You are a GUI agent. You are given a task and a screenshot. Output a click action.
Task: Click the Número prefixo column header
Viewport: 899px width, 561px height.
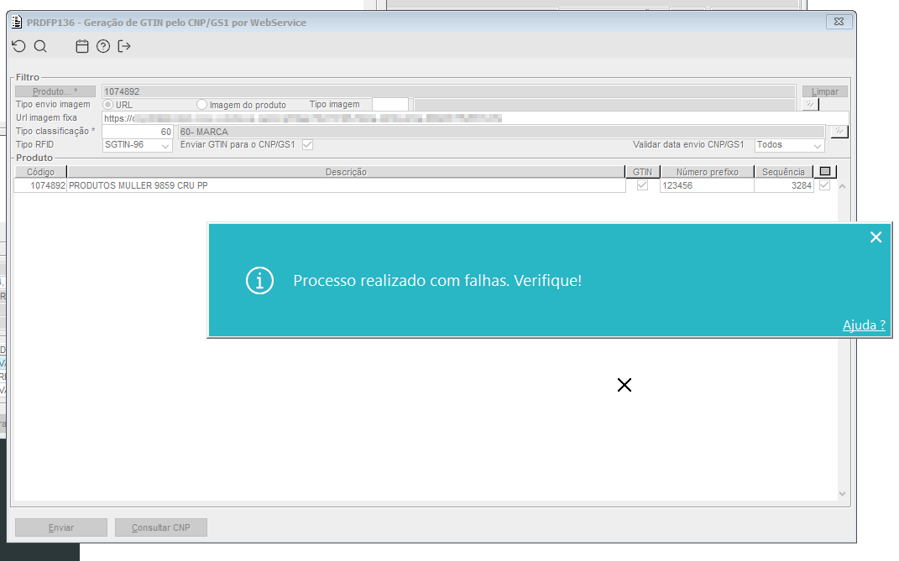coord(707,172)
